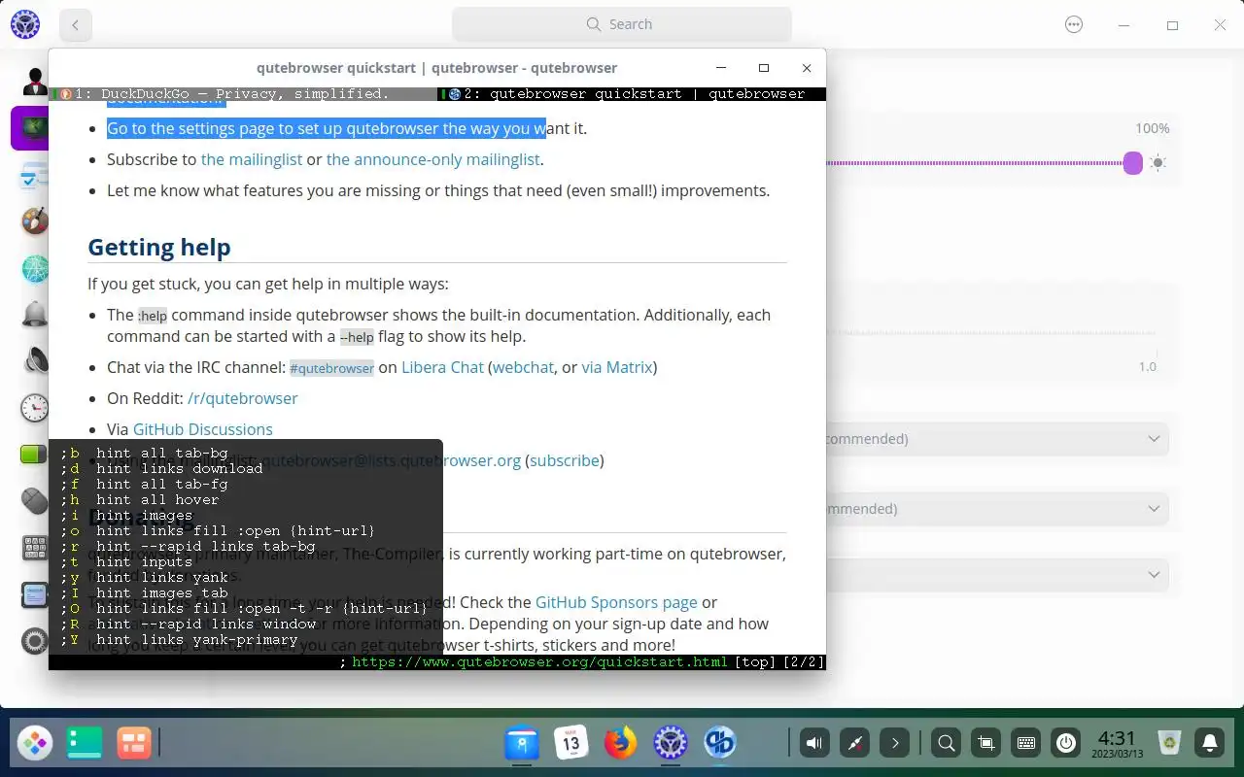
Task: Click the status bar URL qutebrowser.org/quickstart.html
Action: click(x=539, y=662)
